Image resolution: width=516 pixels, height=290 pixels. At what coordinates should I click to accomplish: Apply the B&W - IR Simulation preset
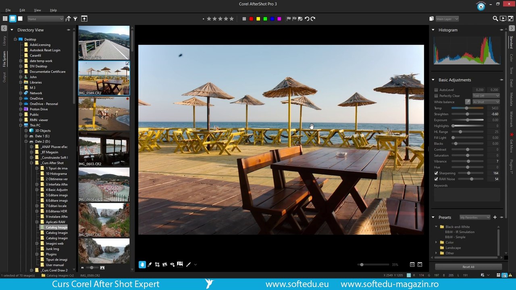[x=460, y=232]
